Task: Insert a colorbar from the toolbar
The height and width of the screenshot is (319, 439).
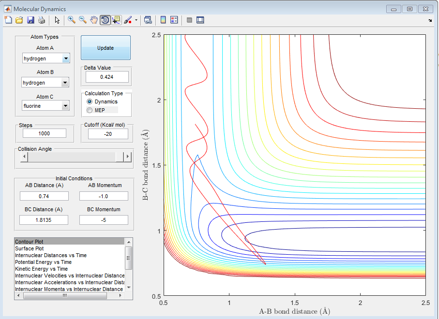Action: point(163,20)
